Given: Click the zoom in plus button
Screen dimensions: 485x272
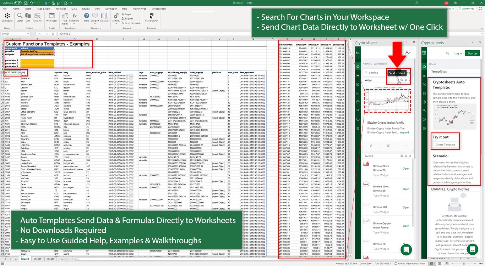Looking at the screenshot, I should coord(476,264).
